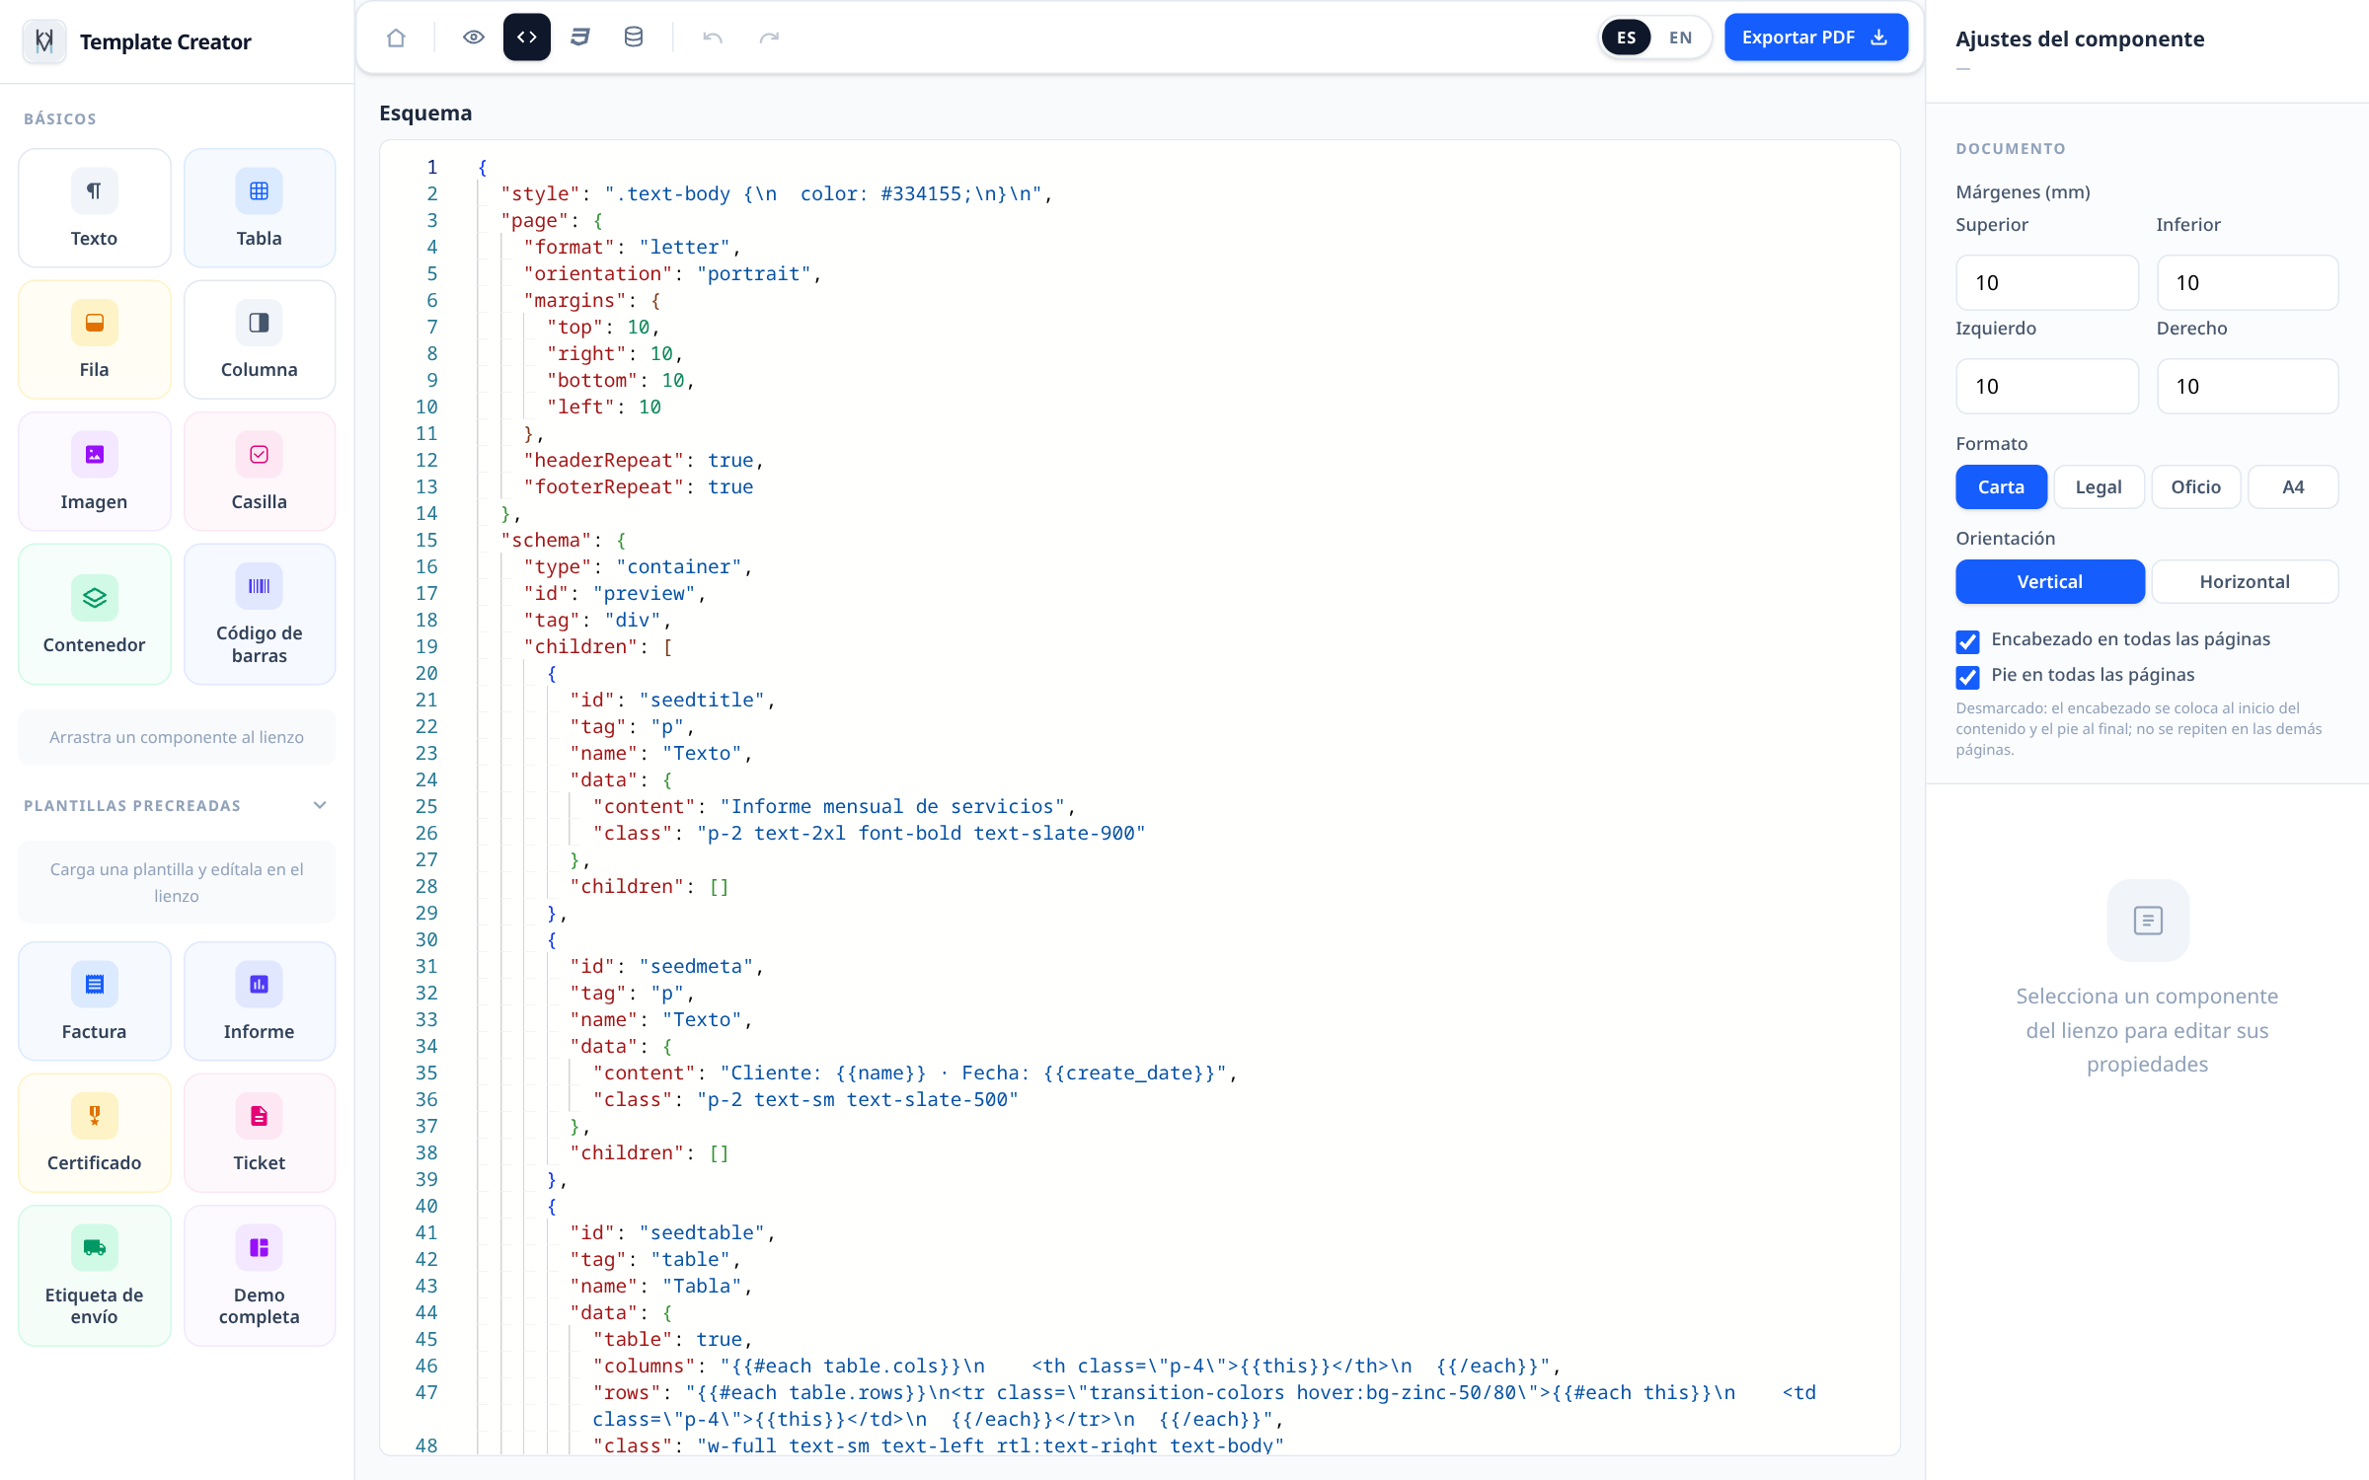Add an Imagen component
The width and height of the screenshot is (2369, 1480).
pos(94,472)
